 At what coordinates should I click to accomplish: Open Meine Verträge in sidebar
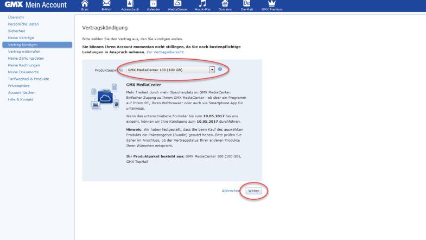click(x=21, y=38)
